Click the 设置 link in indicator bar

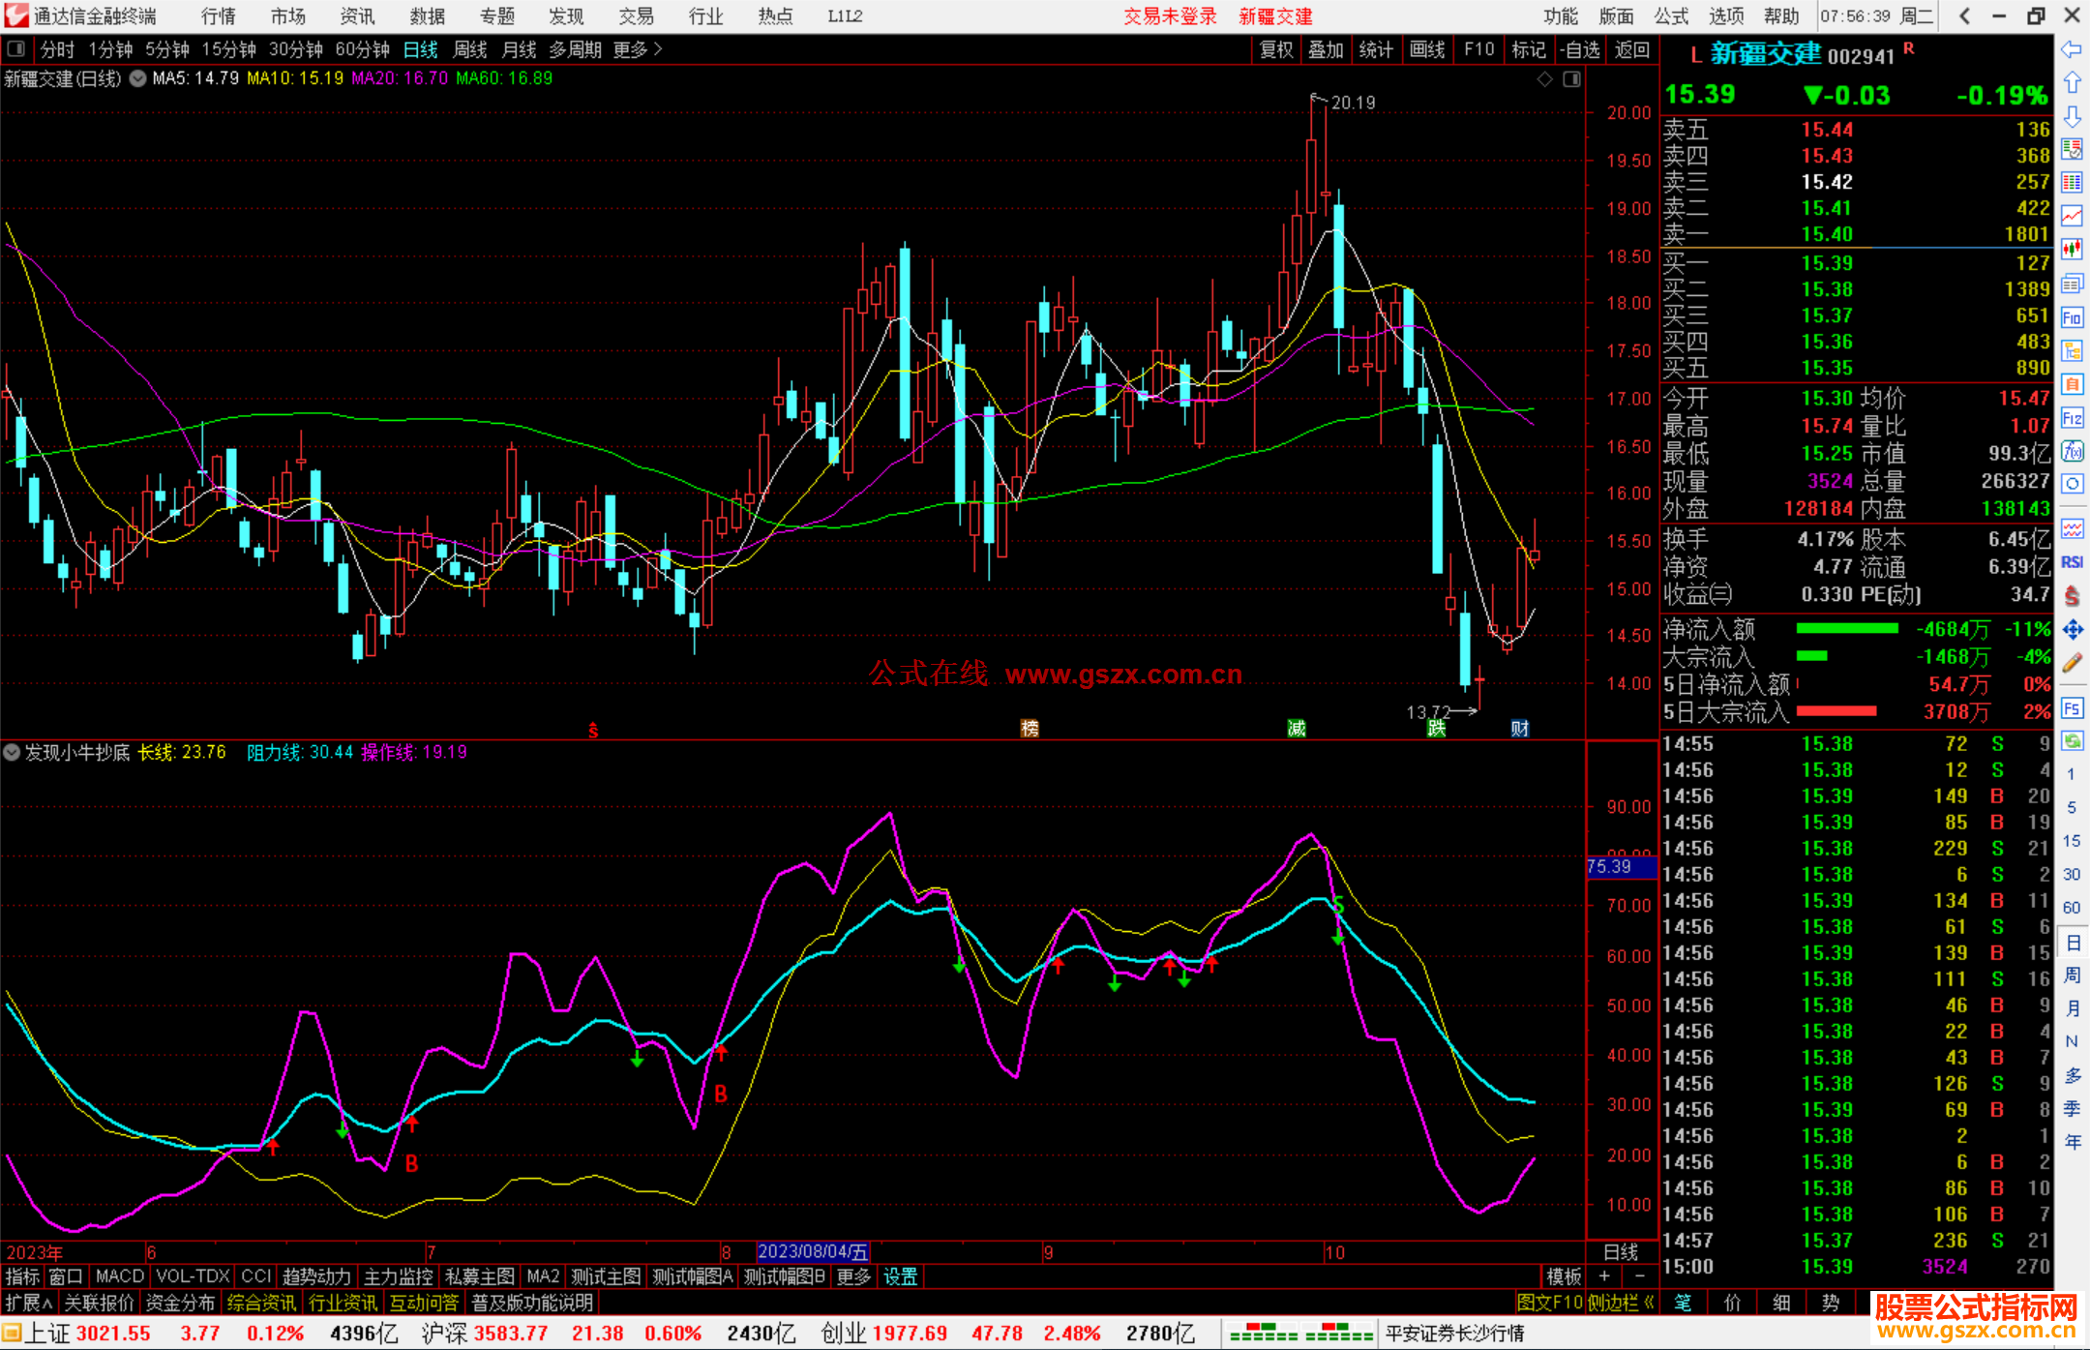[x=900, y=1276]
